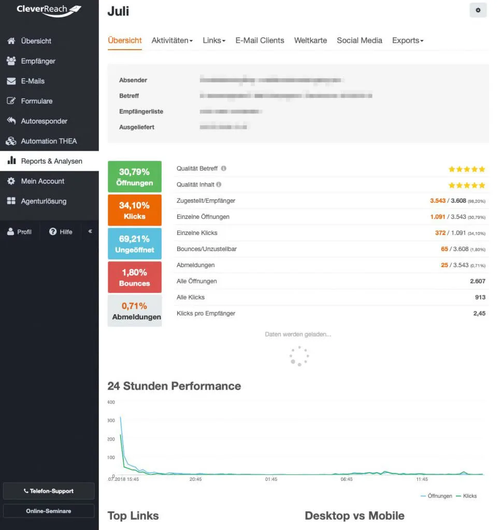502x530 pixels.
Task: Click the Online-Seminare button
Action: point(49,511)
